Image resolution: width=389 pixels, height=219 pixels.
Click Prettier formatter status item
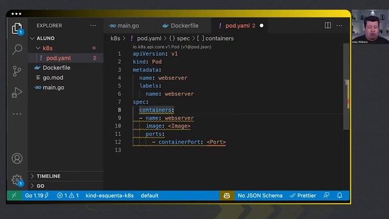click(303, 196)
